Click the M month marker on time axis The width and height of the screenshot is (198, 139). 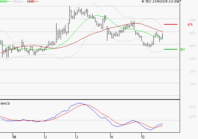tap(14, 137)
